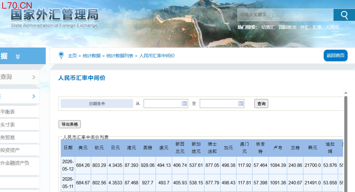Click the 导出表格 export table button
355x192 pixels.
[69, 124]
